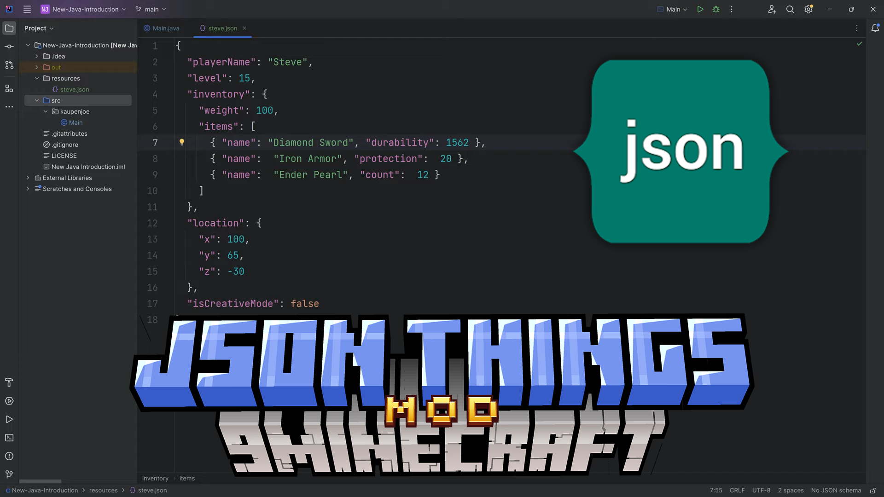Screen dimensions: 884x497
Task: Expand the .idea folder
Action: tap(37, 56)
